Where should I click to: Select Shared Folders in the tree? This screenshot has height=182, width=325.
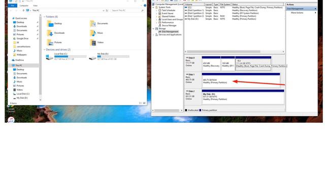[x=167, y=16]
